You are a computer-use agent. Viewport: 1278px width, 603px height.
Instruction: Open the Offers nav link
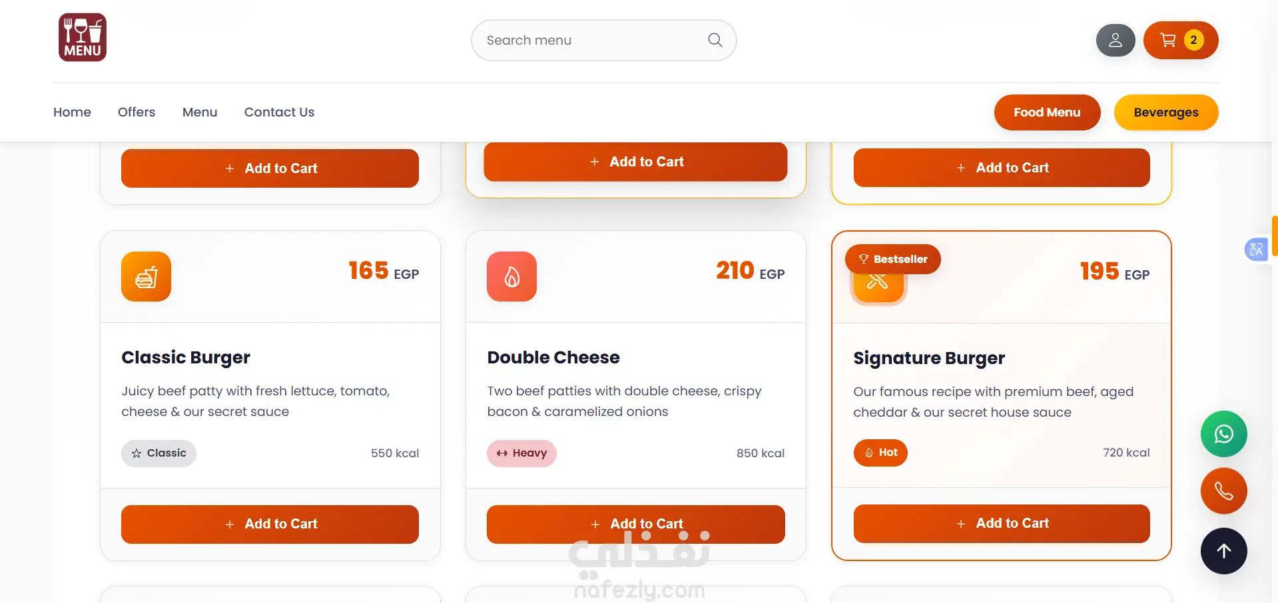coord(137,112)
